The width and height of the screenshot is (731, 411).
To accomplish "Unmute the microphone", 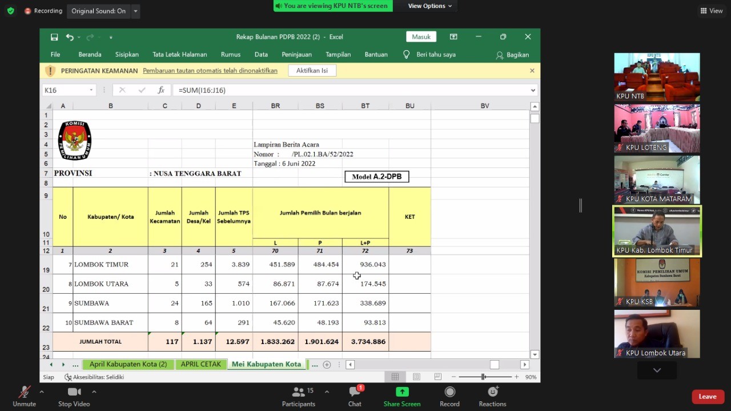I will [24, 392].
